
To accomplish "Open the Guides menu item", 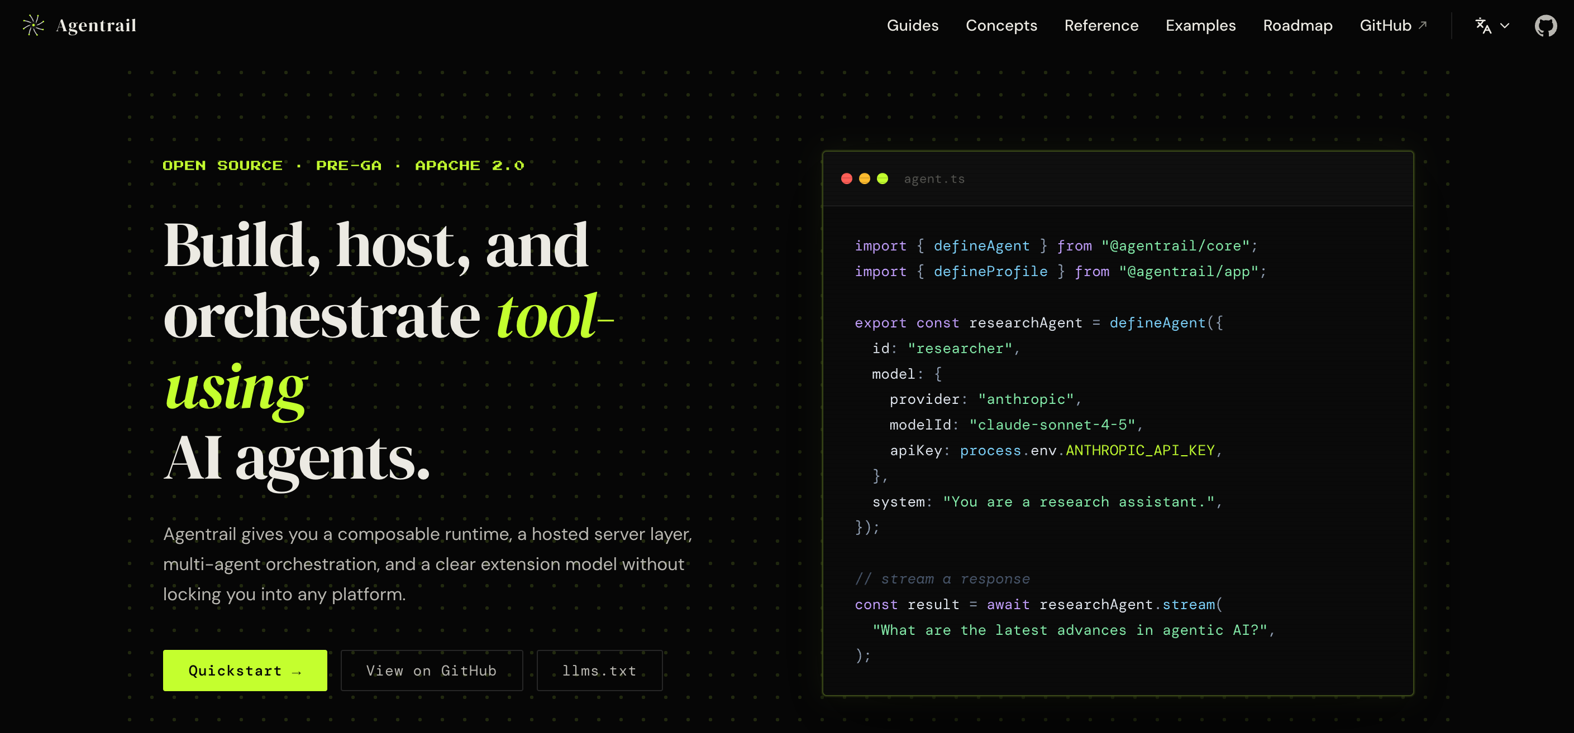I will click(x=912, y=26).
